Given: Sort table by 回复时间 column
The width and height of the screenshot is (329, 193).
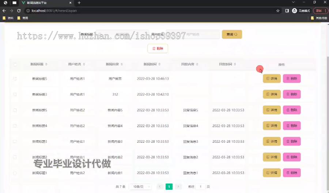Looking at the screenshot, I should (235, 64).
